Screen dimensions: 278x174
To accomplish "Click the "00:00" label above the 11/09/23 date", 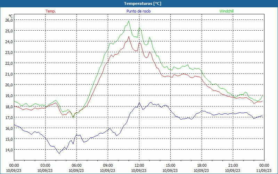I will click(x=264, y=166).
